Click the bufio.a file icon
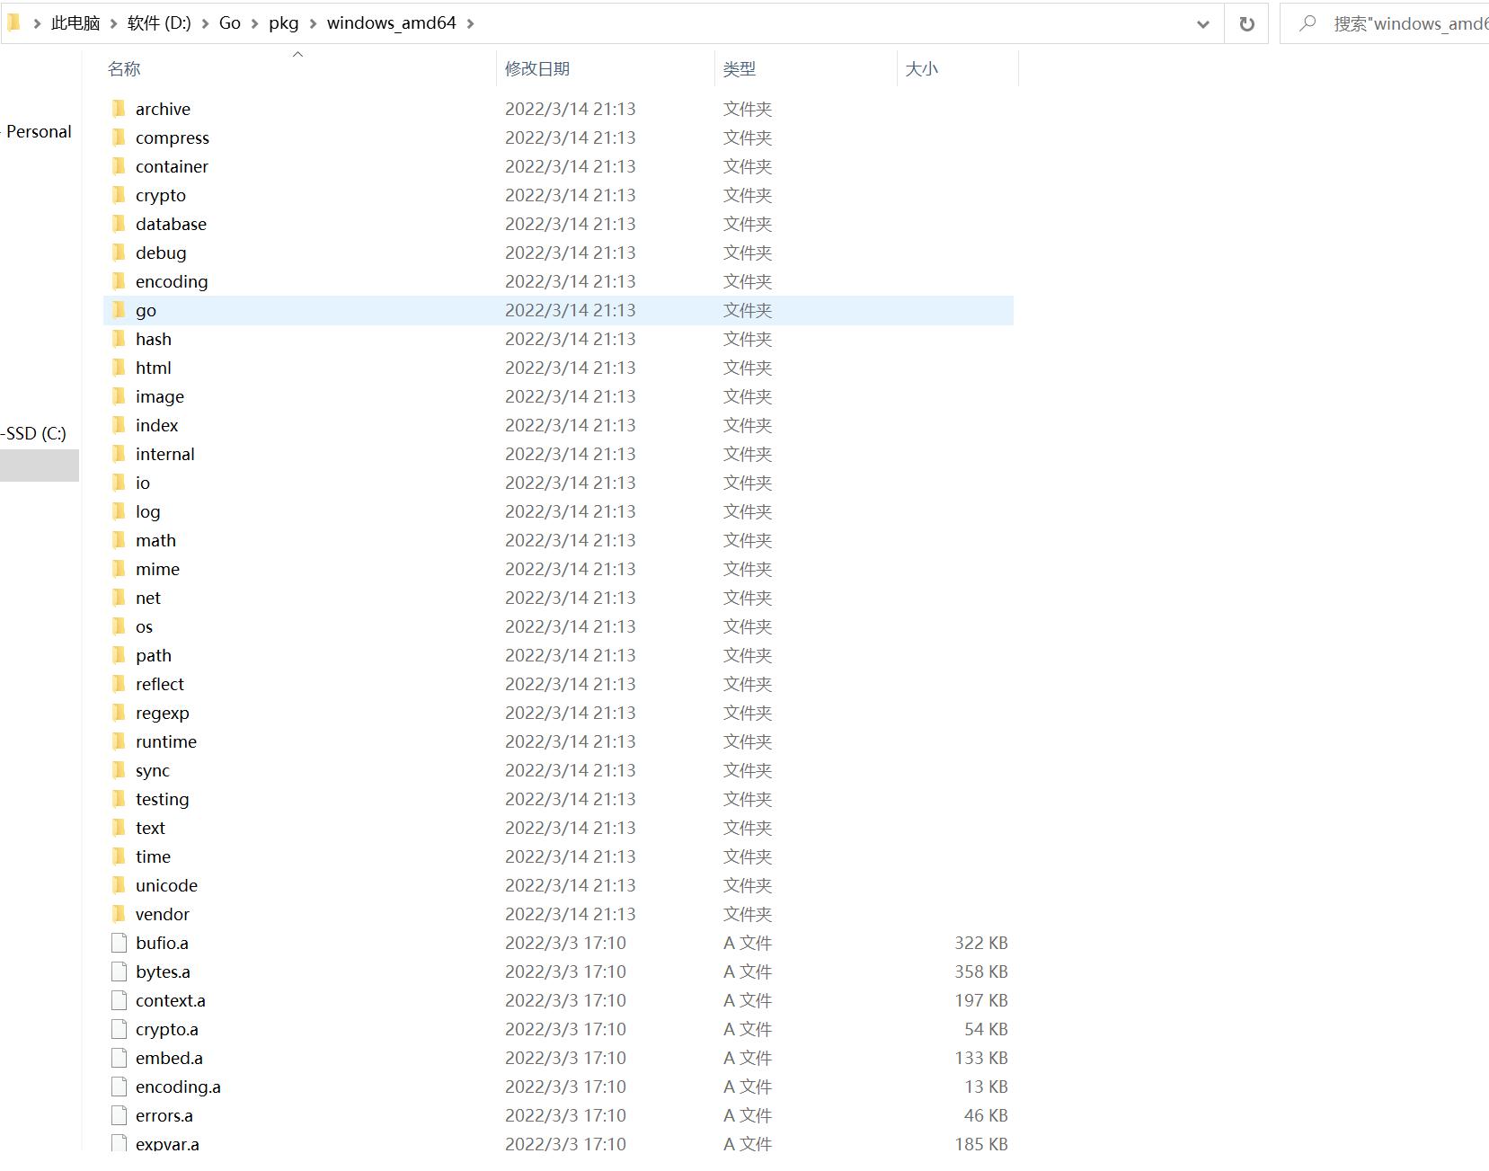 click(x=119, y=943)
